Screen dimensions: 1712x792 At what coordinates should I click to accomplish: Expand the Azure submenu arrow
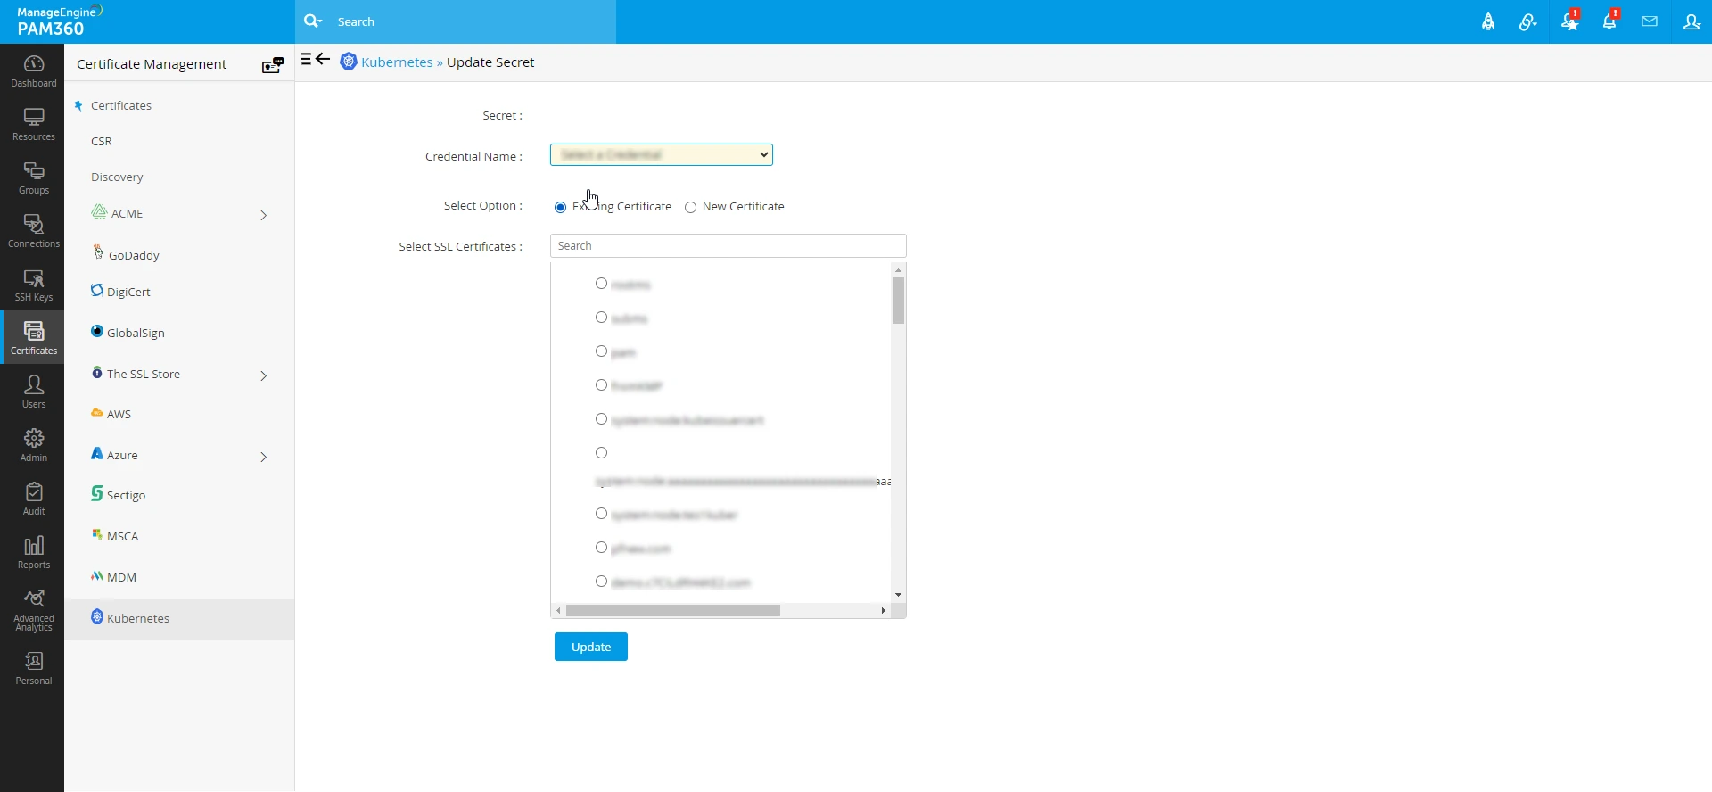[x=263, y=457]
